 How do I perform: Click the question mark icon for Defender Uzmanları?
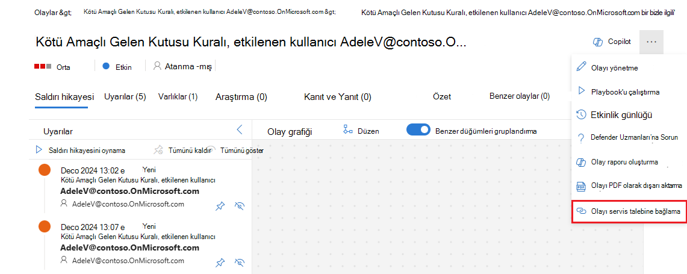click(581, 138)
